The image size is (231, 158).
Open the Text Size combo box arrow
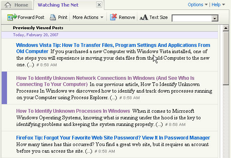(x=214, y=18)
